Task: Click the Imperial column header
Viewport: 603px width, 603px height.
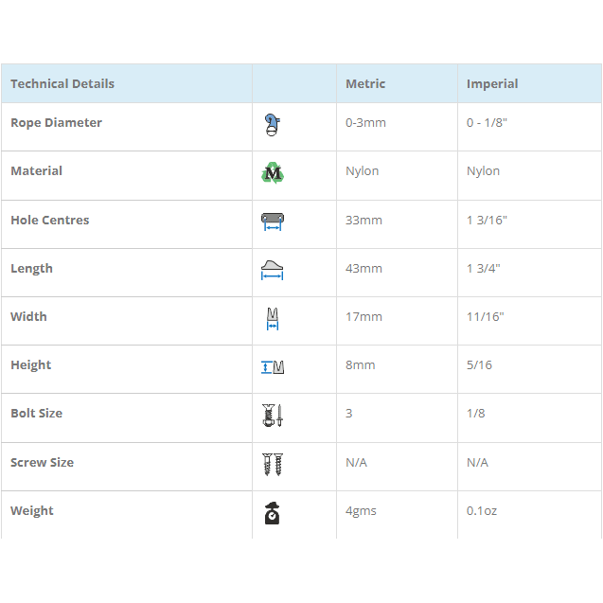Action: [492, 84]
